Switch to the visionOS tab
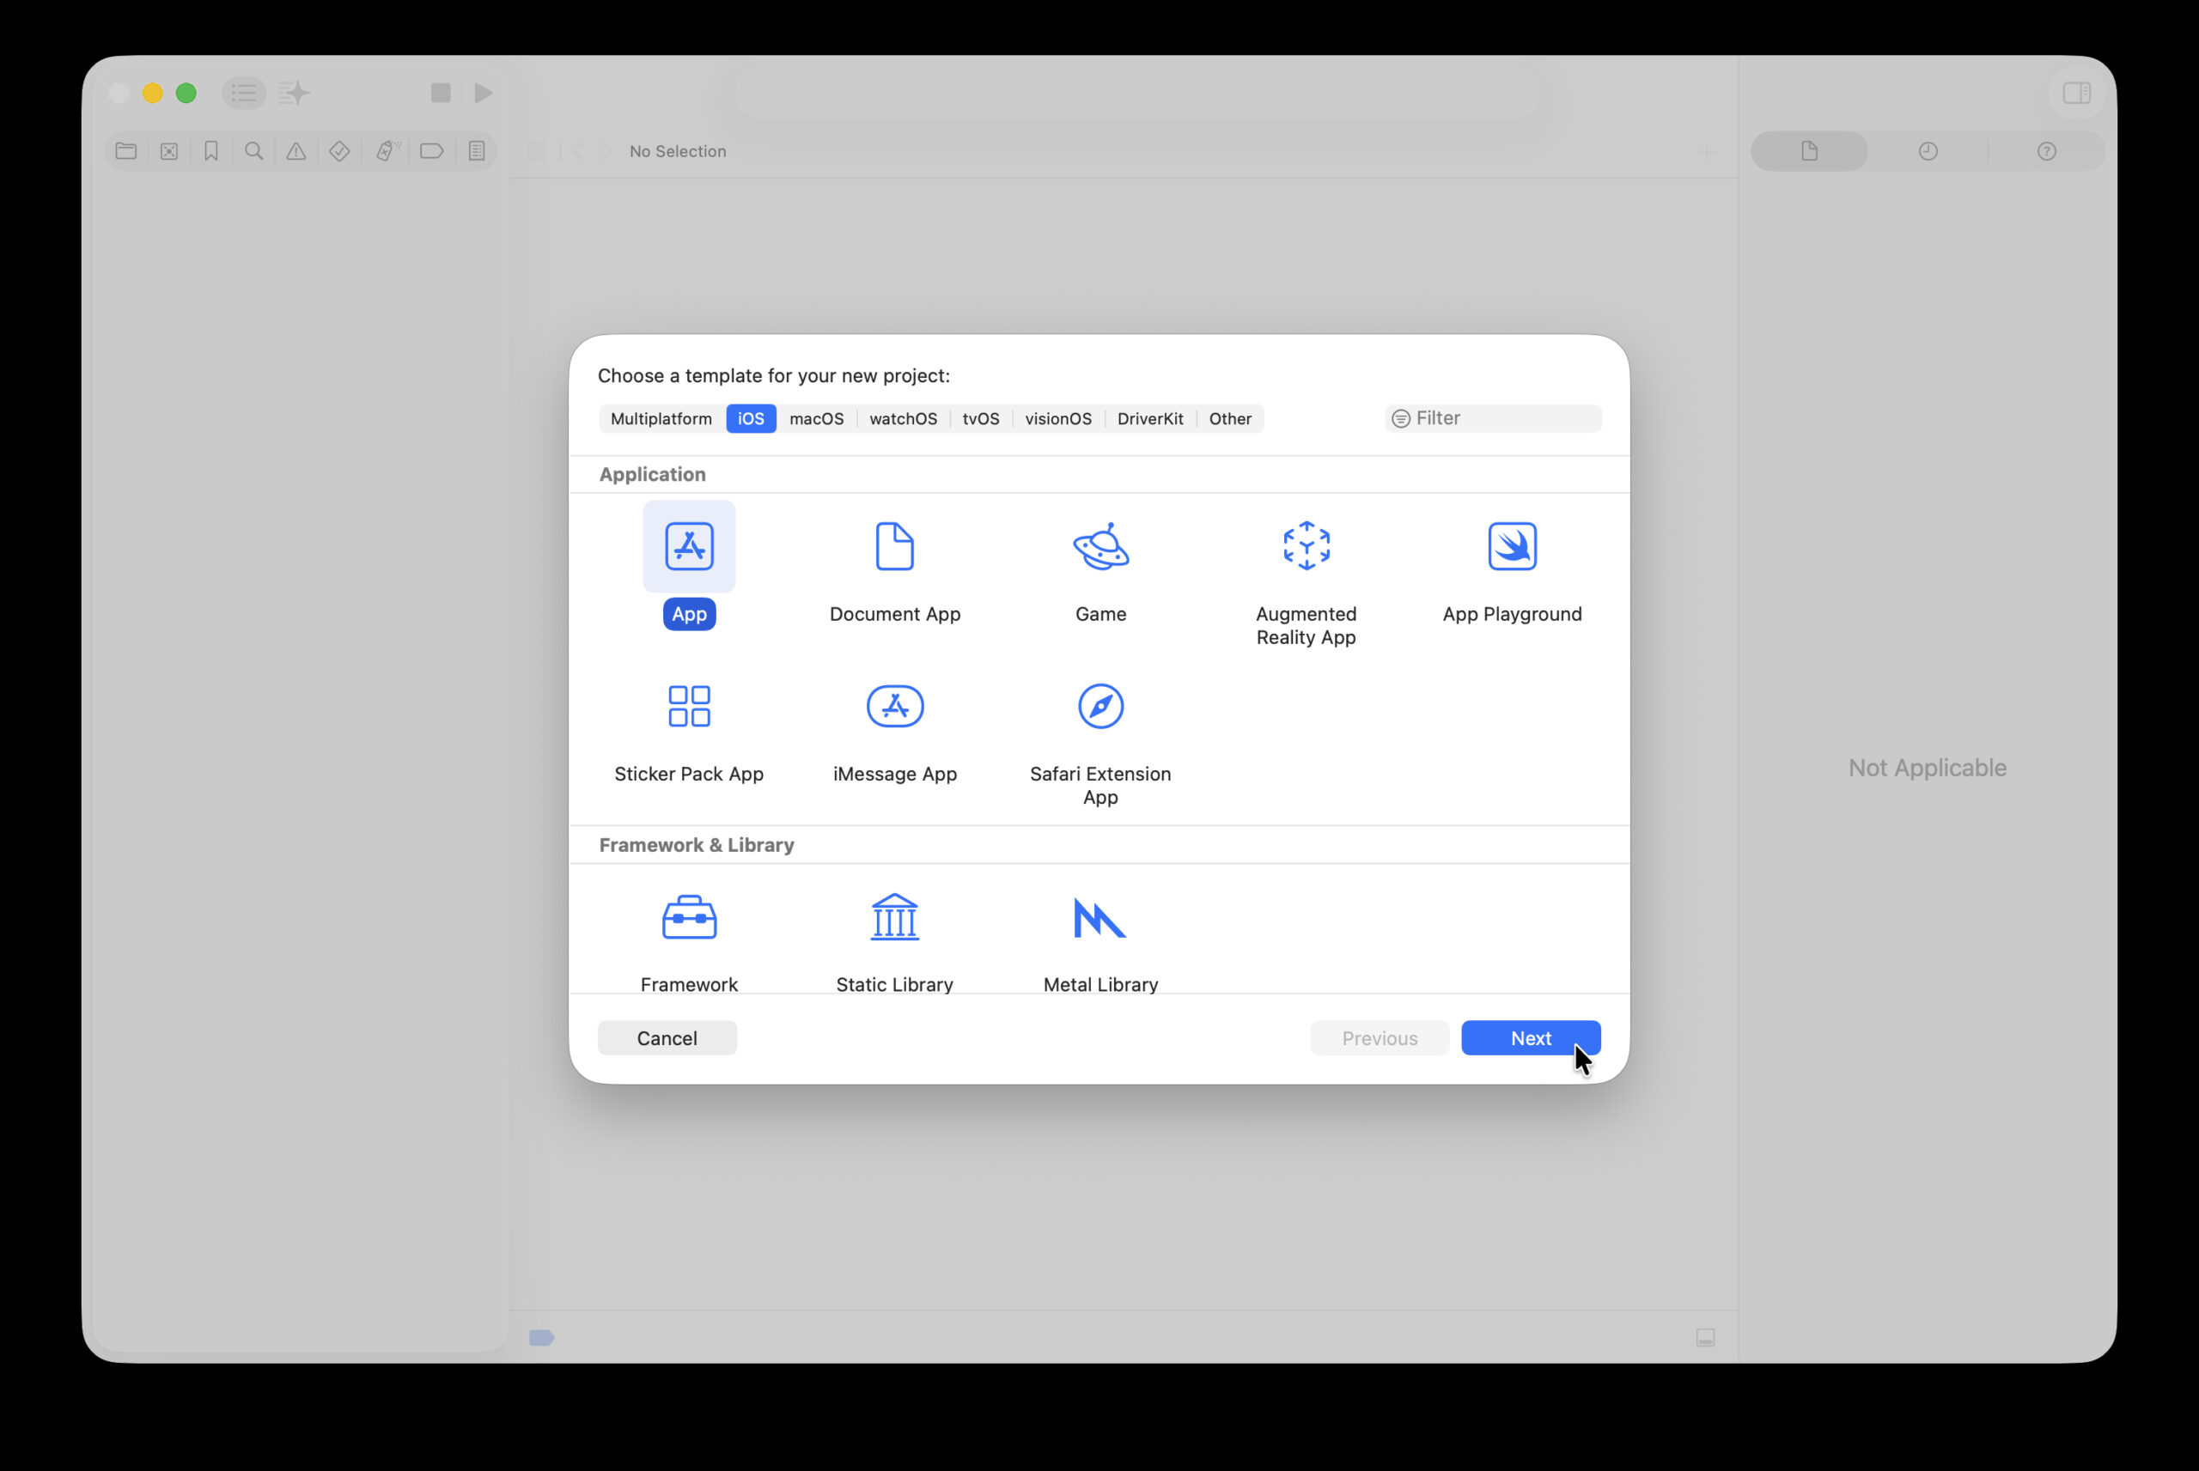Screen dimensions: 2199x1471 click(1057, 418)
